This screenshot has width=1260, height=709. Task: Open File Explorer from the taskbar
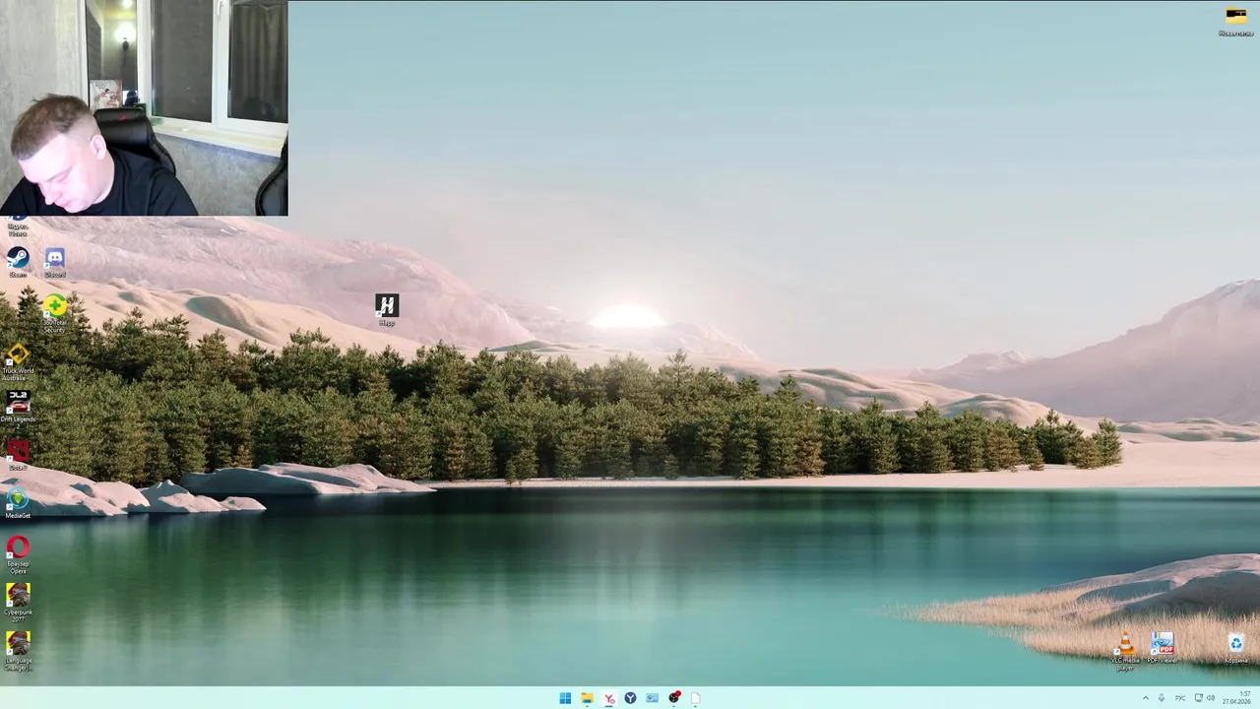[587, 698]
